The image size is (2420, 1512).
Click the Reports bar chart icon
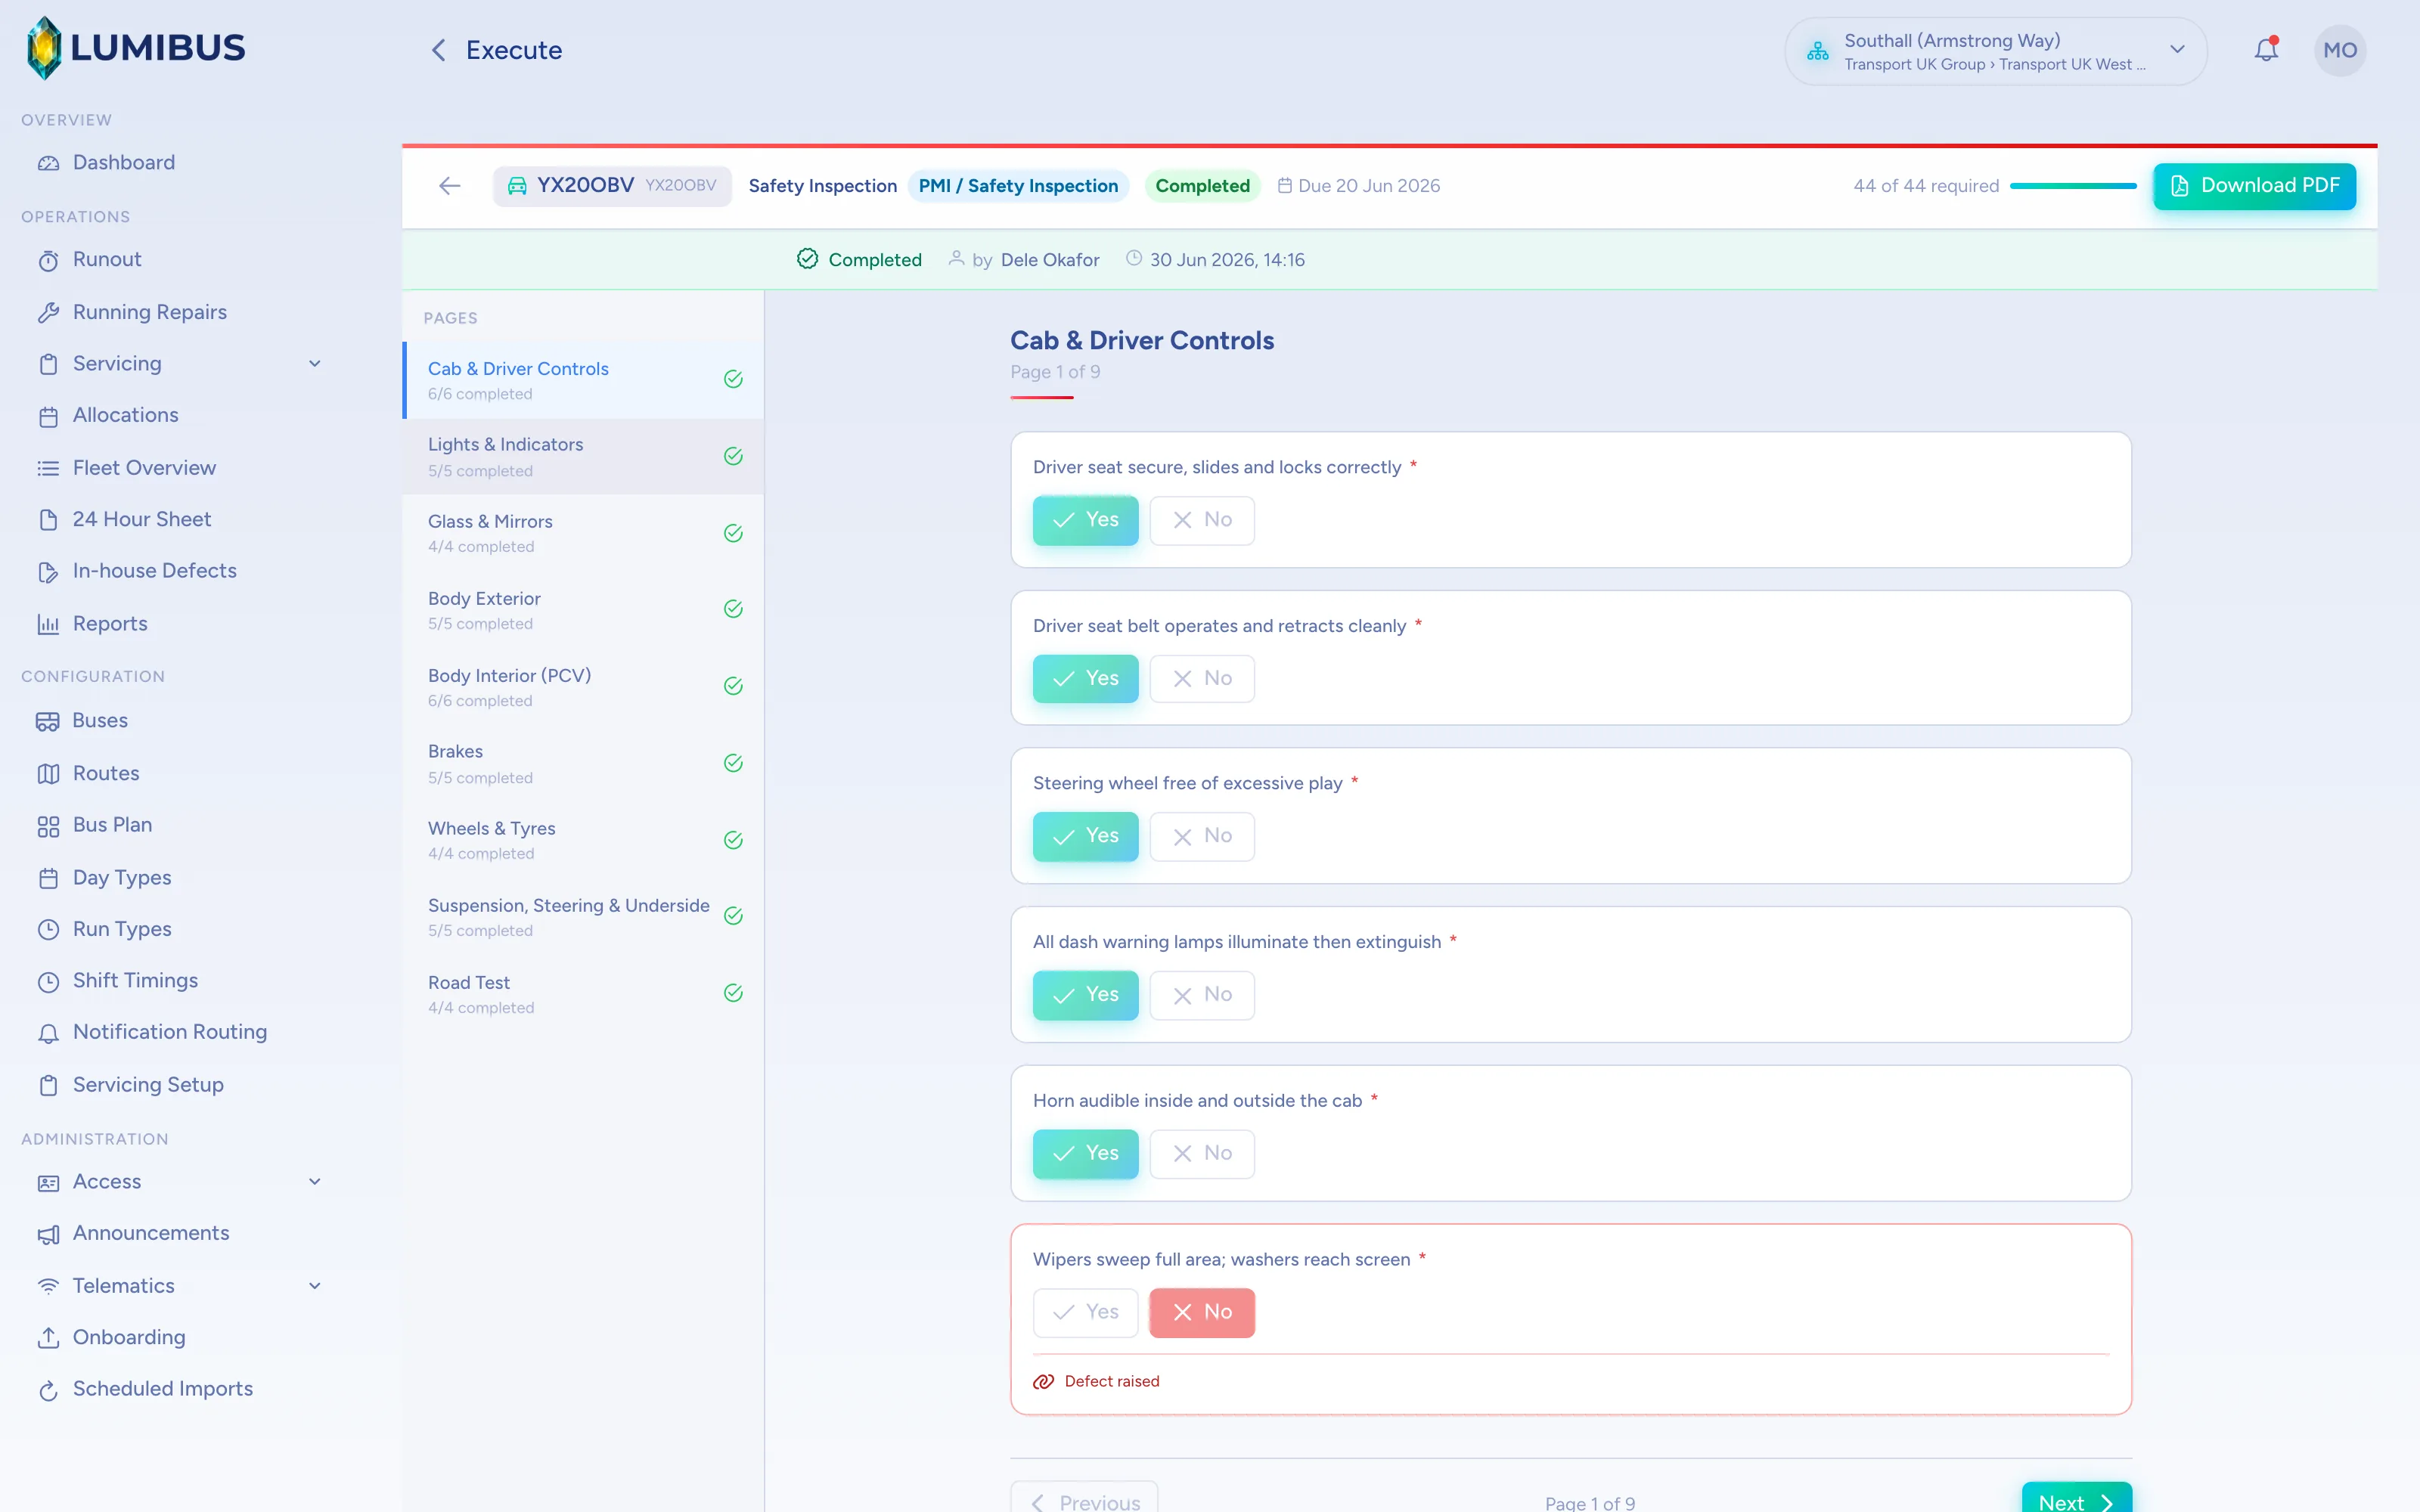click(48, 624)
